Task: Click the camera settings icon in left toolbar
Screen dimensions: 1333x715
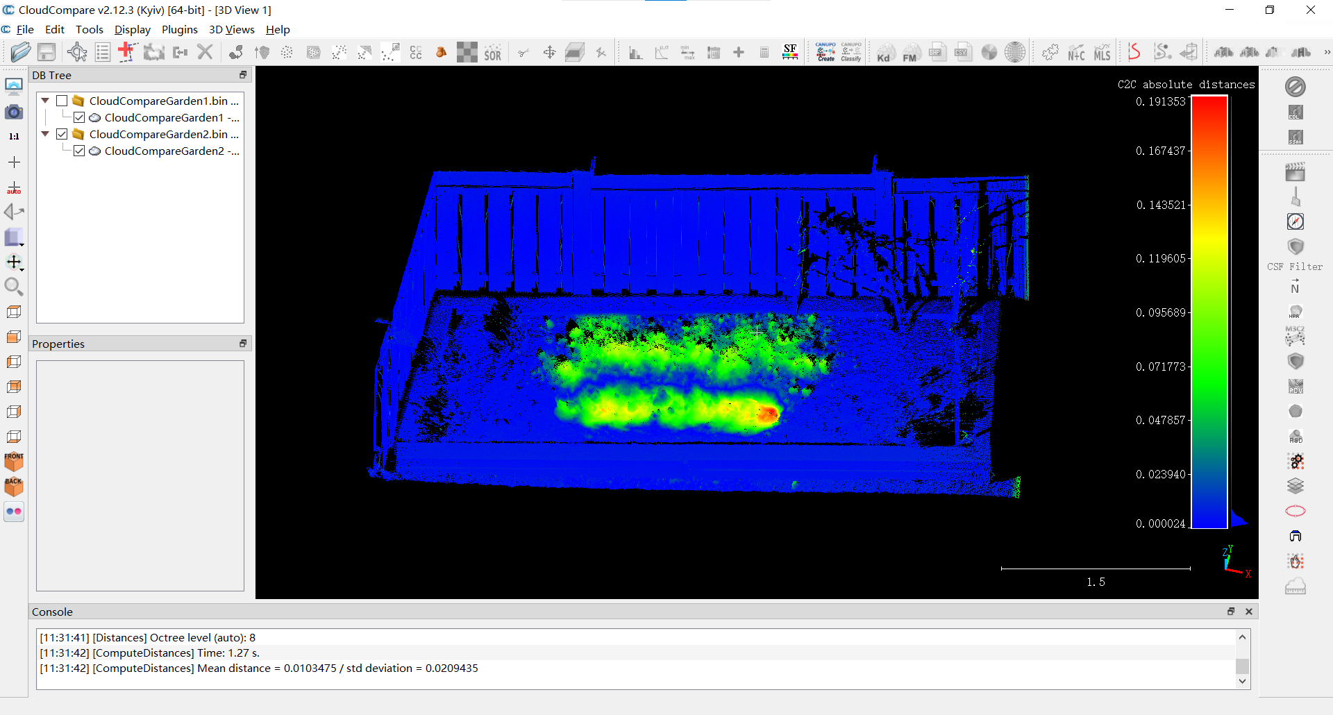Action: click(x=14, y=112)
